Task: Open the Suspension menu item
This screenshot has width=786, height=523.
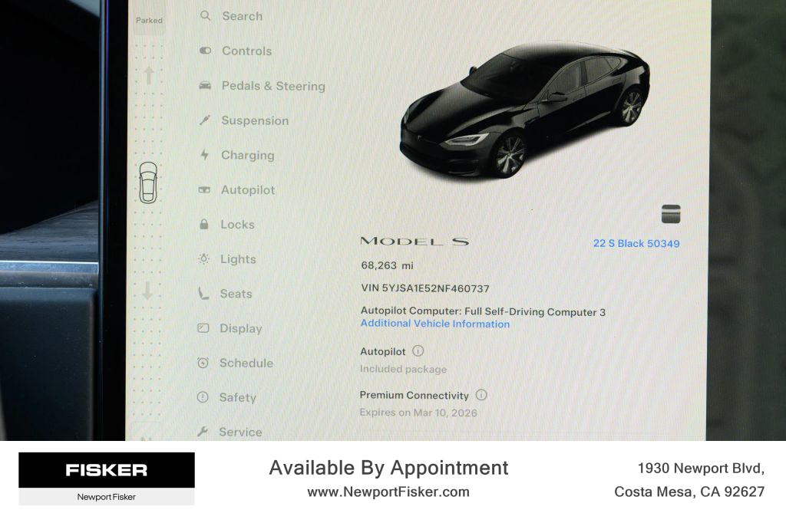Action: point(255,120)
